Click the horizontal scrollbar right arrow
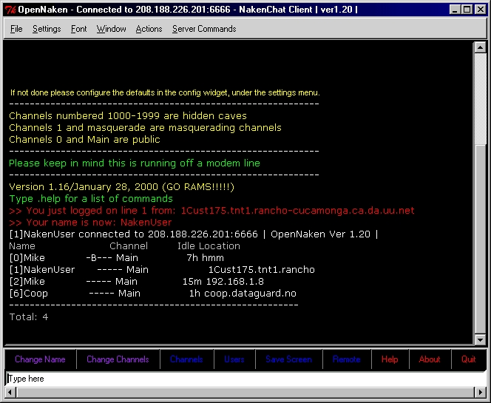The width and height of the screenshot is (491, 403). [481, 392]
